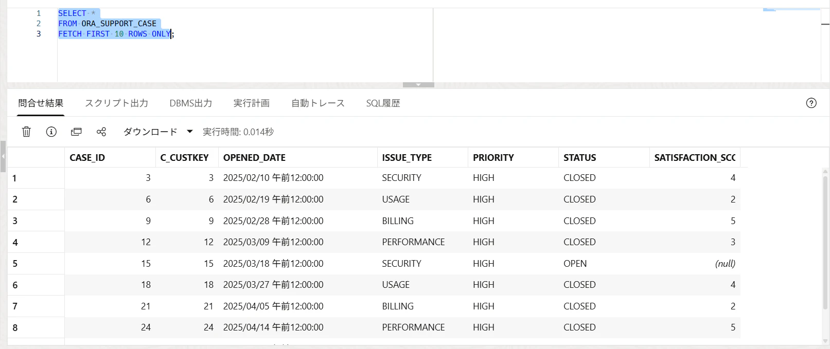Expand the ダウンロード dropdown arrow

pos(190,132)
